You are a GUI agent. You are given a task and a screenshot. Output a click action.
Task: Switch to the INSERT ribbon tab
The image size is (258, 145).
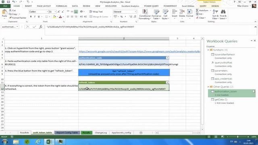click(28, 6)
